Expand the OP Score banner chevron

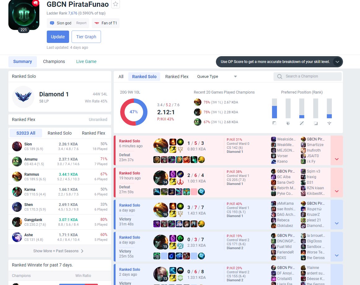coord(337,62)
